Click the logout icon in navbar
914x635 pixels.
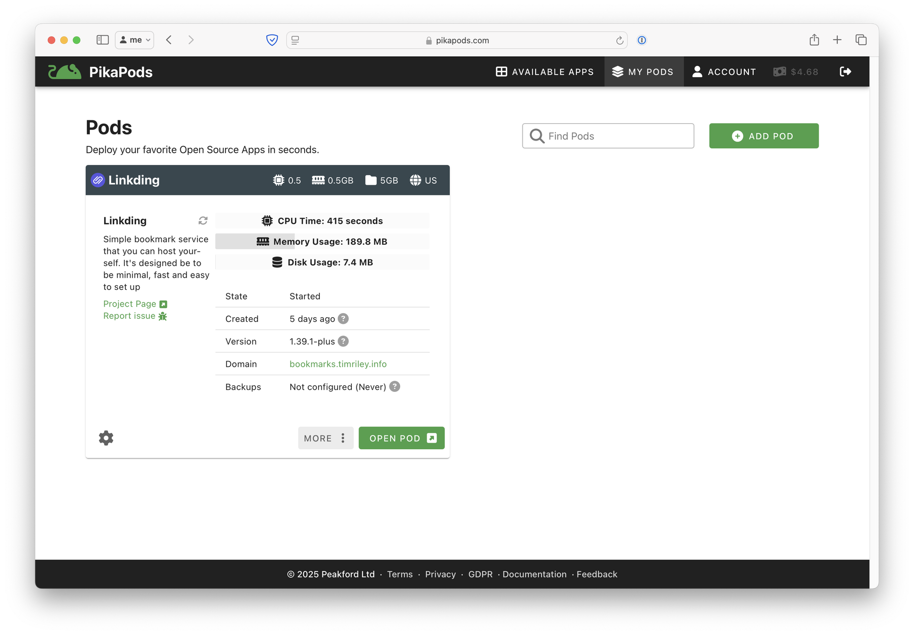click(x=845, y=72)
